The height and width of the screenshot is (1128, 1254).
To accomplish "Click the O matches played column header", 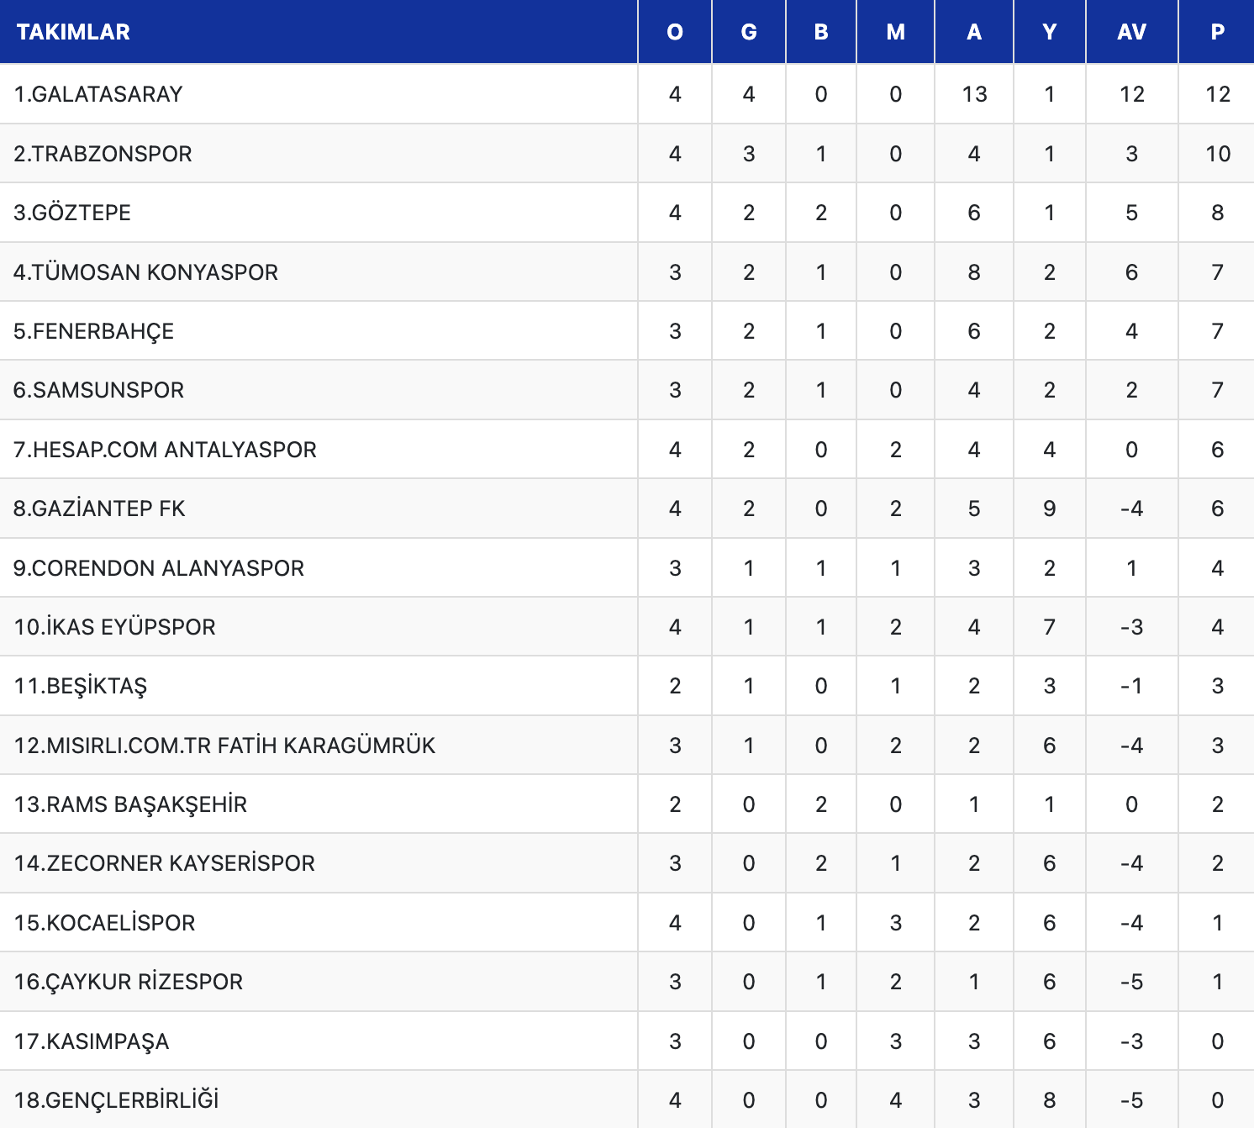I will (x=675, y=32).
